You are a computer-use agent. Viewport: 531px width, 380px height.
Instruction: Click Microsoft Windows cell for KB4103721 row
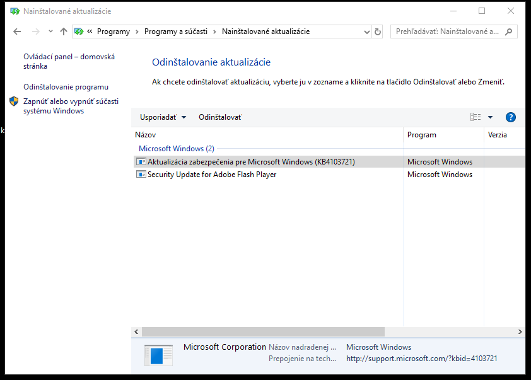pyautogui.click(x=440, y=162)
